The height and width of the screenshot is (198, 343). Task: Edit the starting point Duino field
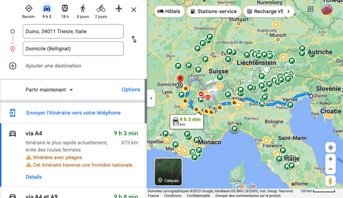coord(73,31)
